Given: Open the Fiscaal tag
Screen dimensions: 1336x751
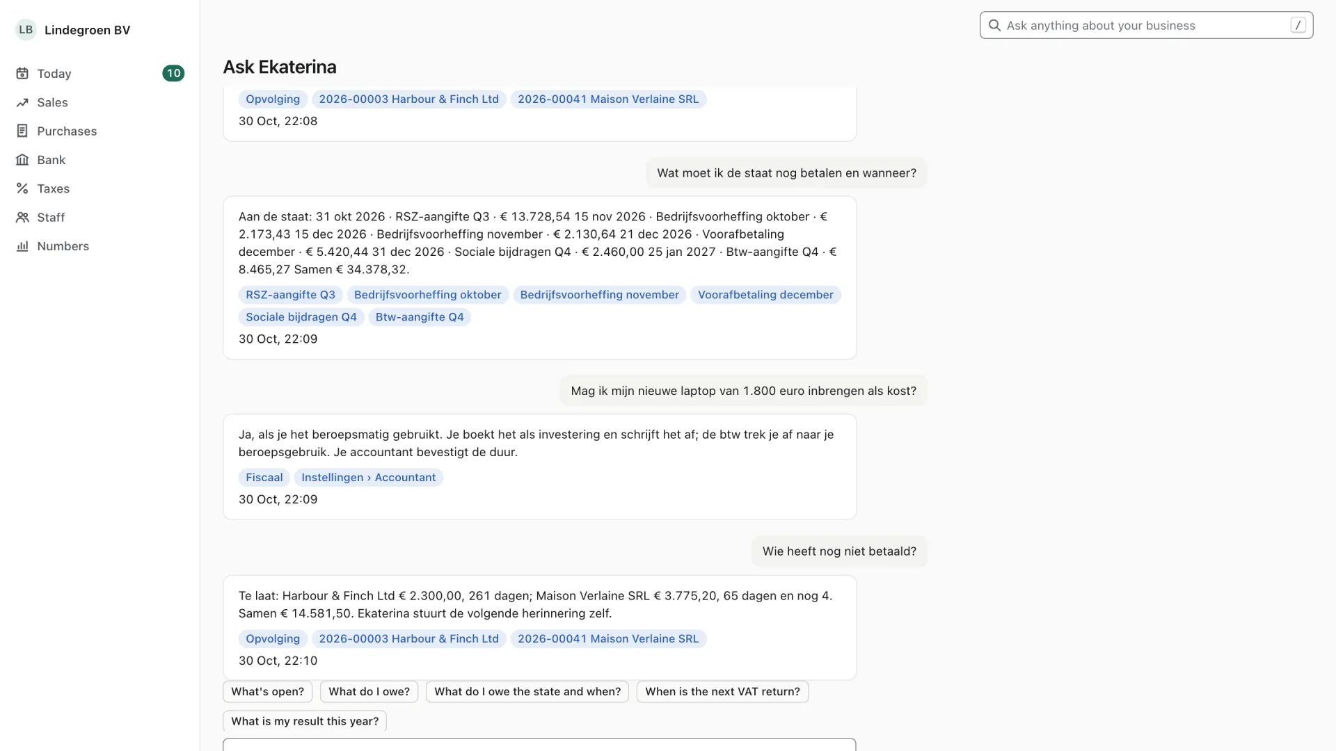Looking at the screenshot, I should (x=264, y=478).
